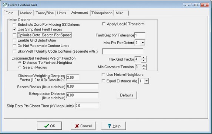Tick Apply Log10 Transform checkbox

[x=104, y=24]
